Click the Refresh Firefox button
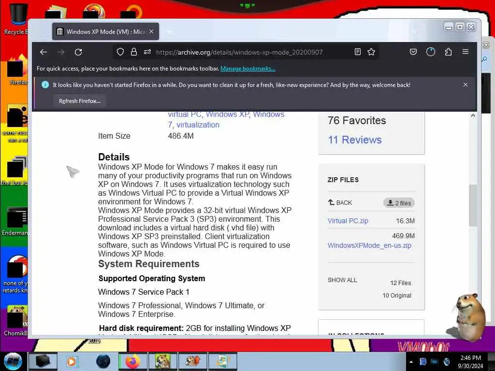 point(80,101)
